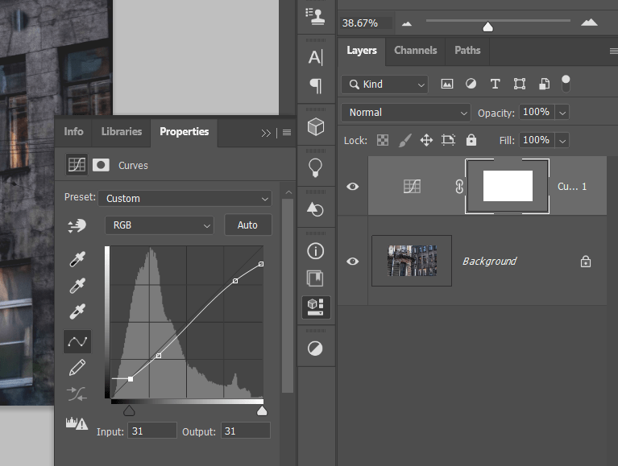This screenshot has height=466, width=618.
Task: Open the Paragraph panel icon
Action: point(315,86)
